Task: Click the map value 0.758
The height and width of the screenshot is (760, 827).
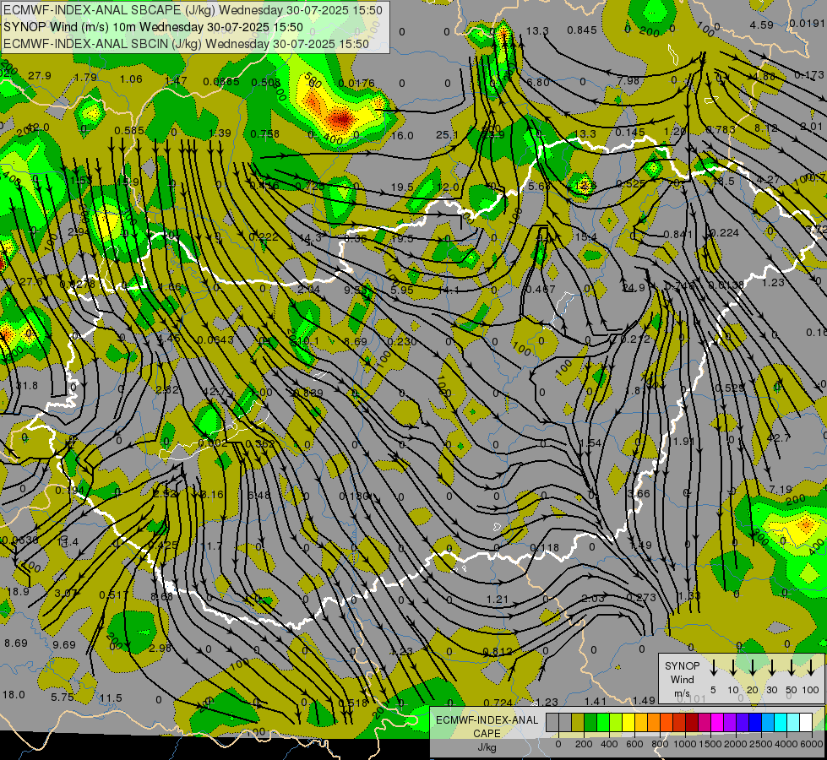Action: pyautogui.click(x=264, y=133)
